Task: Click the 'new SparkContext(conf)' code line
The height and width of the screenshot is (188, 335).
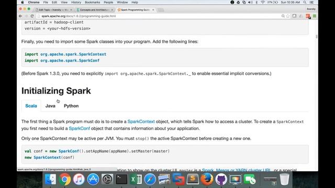Action: point(50,158)
